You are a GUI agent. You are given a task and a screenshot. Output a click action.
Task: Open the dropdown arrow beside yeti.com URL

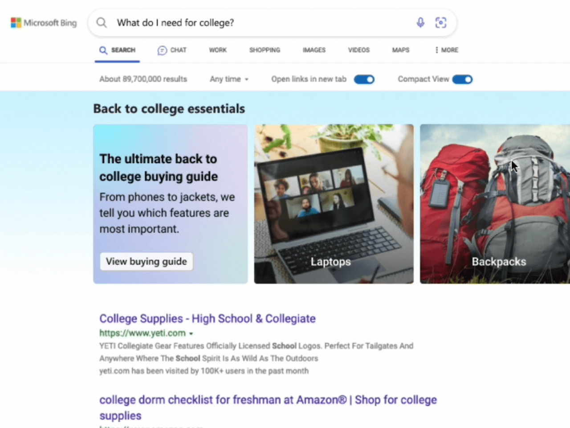191,333
